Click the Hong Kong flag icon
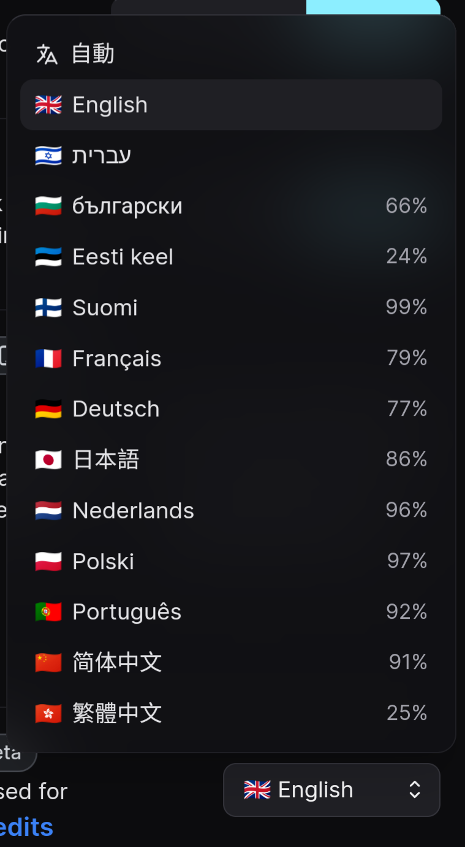The width and height of the screenshot is (465, 847). point(48,713)
